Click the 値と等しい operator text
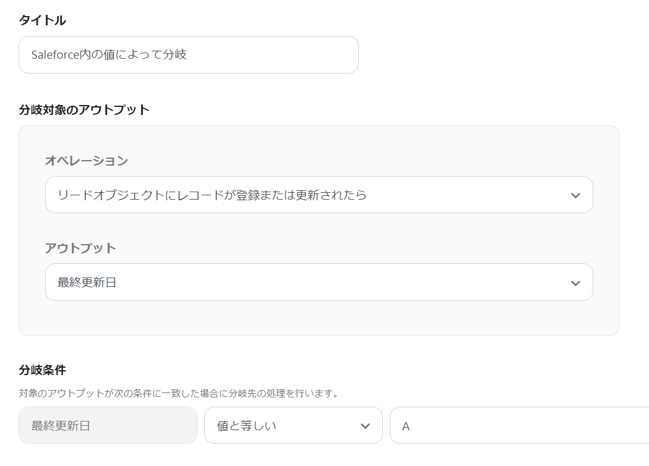 (246, 426)
